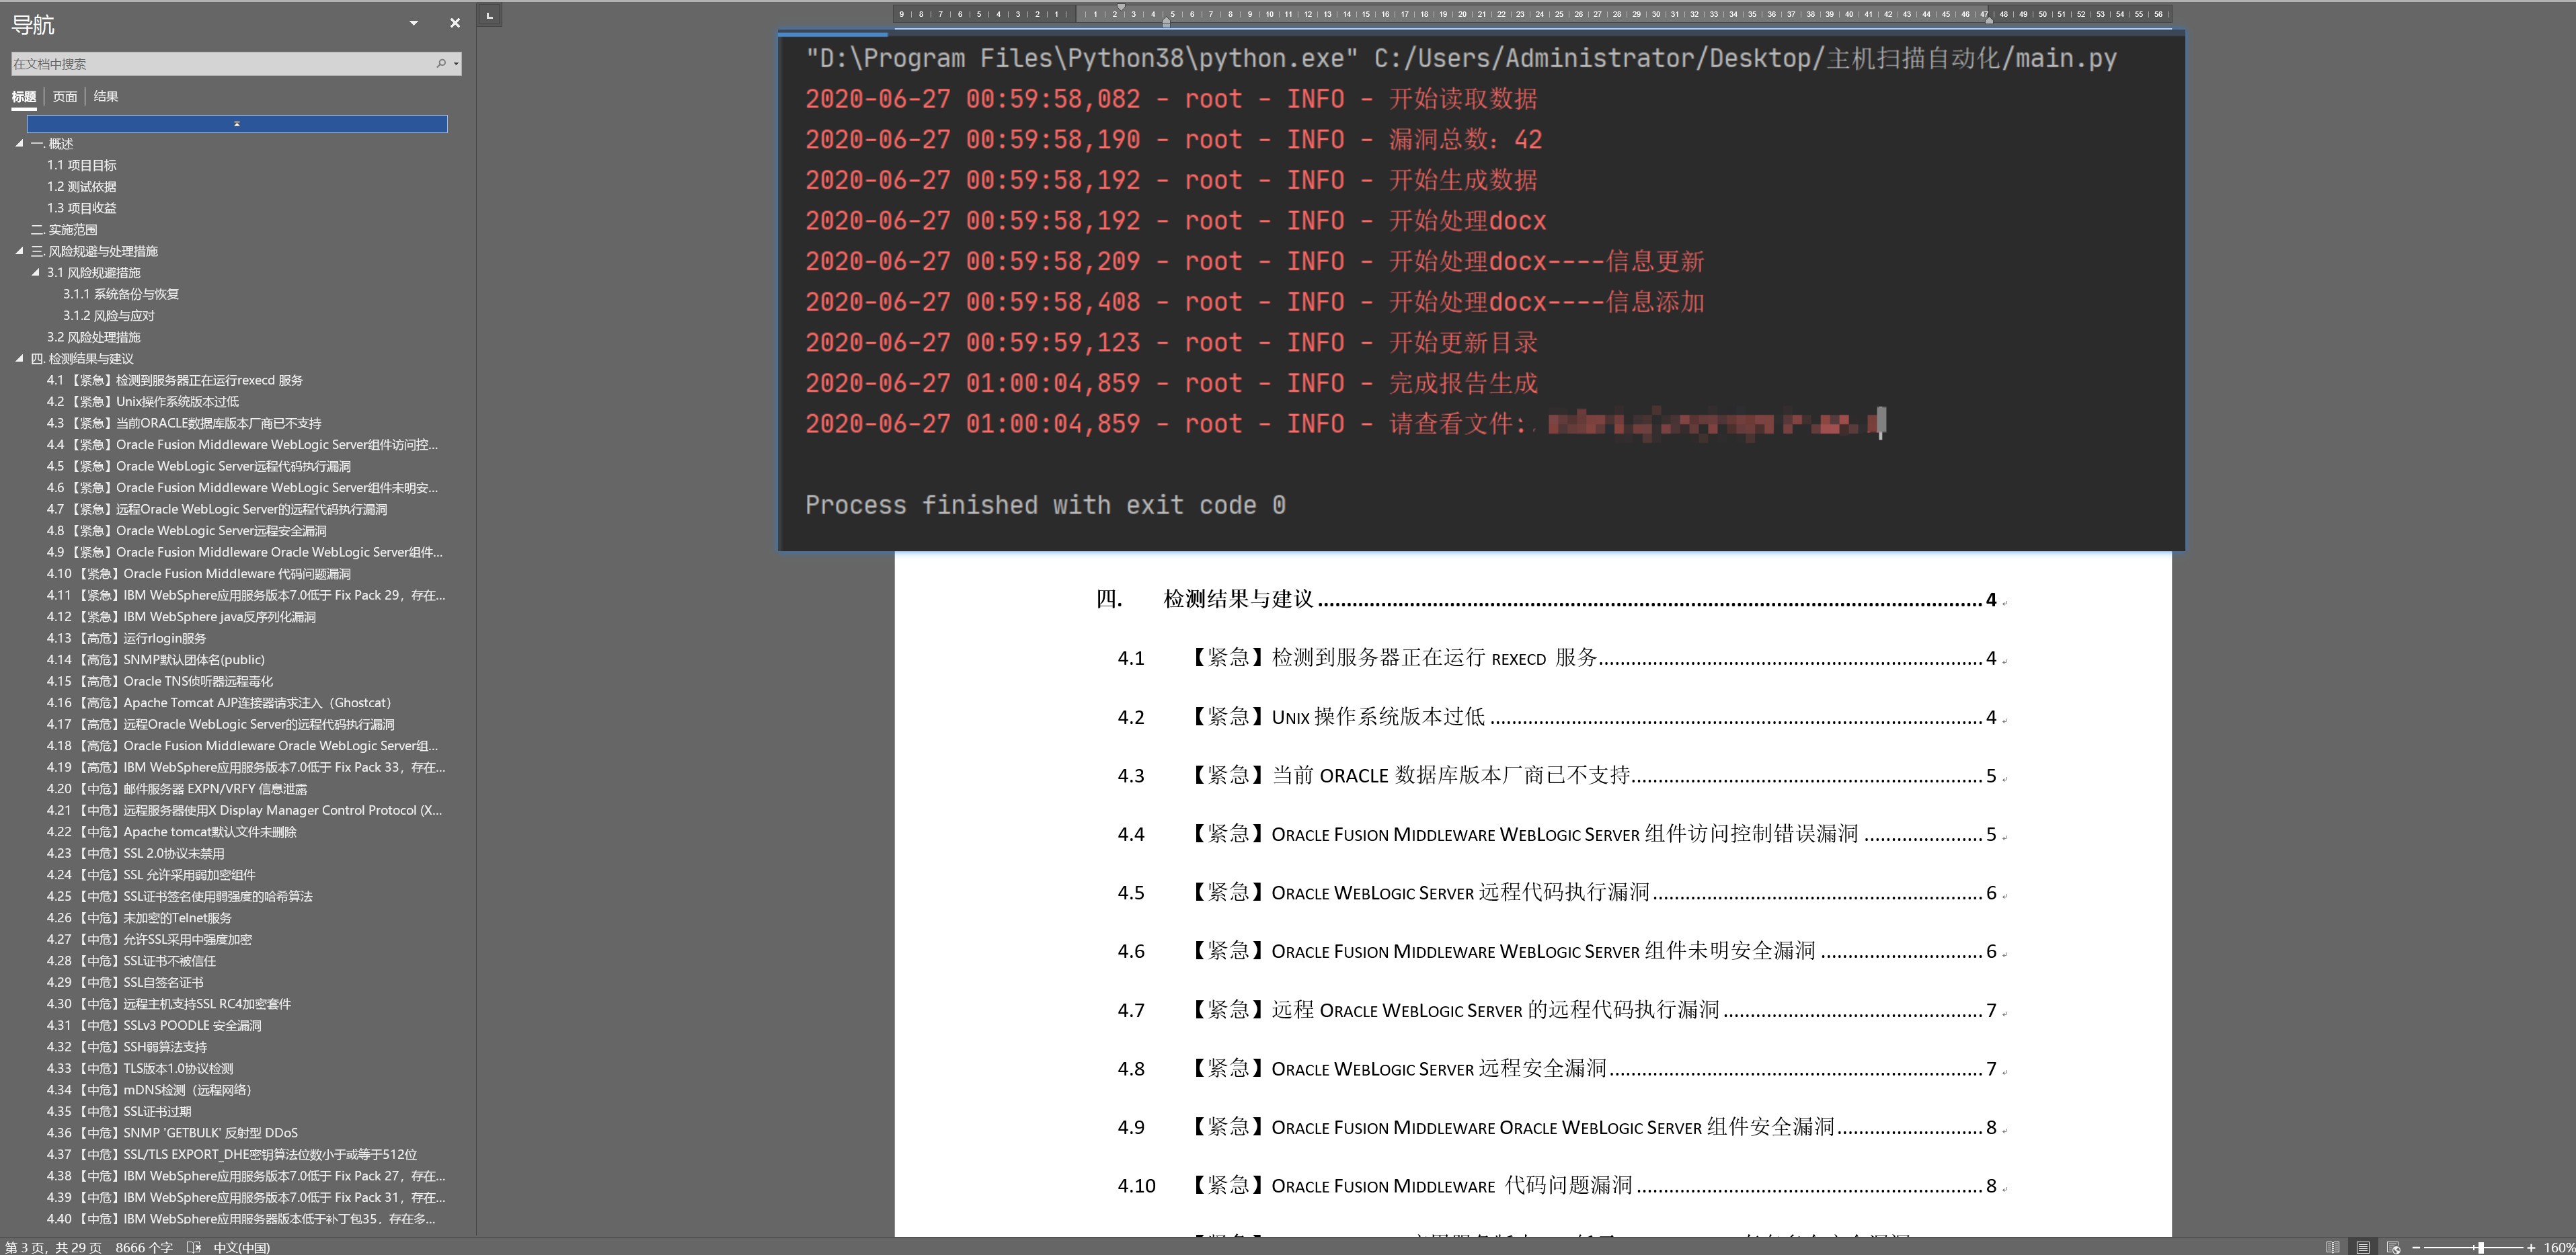Viewport: 2576px width, 1255px height.
Task: Go to heading 4.36 SNMP 'GETBULK' 反射型 DDoS
Action: tap(172, 1133)
